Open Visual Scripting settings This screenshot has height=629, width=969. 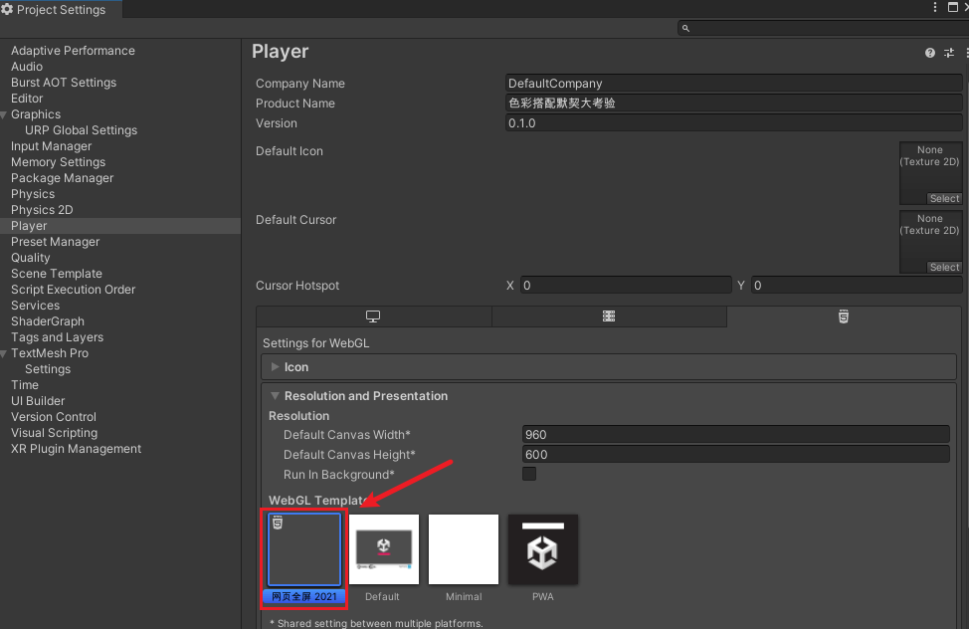point(55,433)
